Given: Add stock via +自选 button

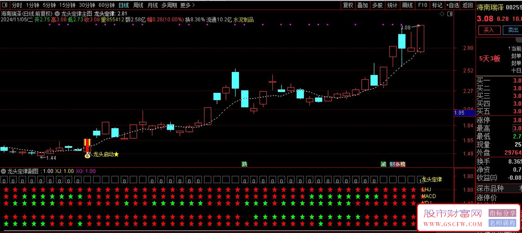Looking at the screenshot, I should click(453, 5).
